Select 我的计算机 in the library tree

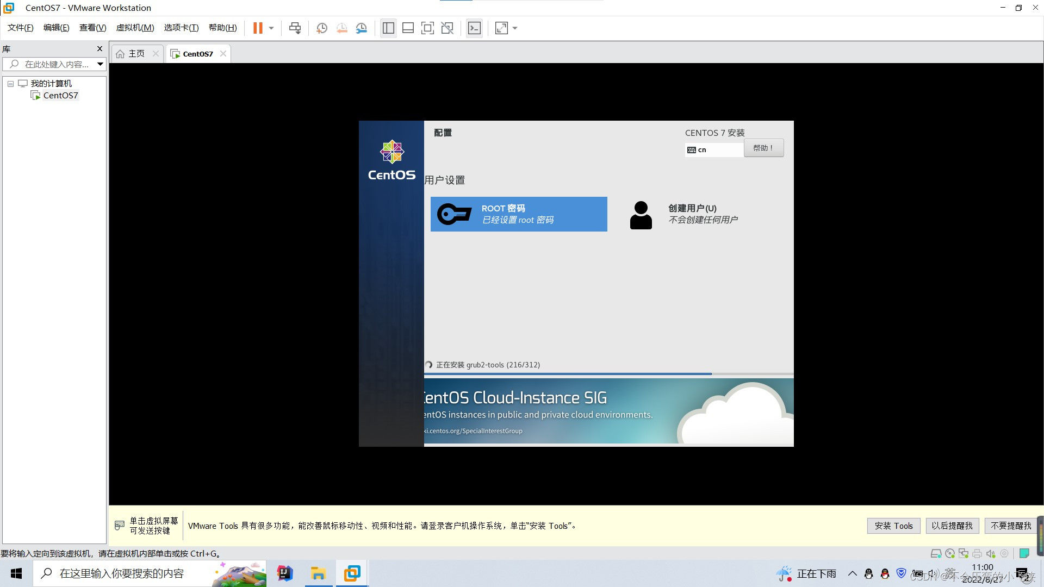point(51,84)
